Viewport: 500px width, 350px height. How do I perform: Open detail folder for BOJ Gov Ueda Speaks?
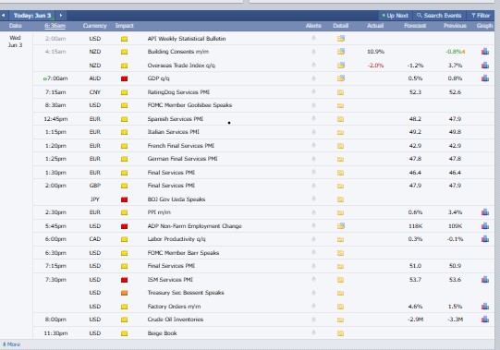(340, 199)
